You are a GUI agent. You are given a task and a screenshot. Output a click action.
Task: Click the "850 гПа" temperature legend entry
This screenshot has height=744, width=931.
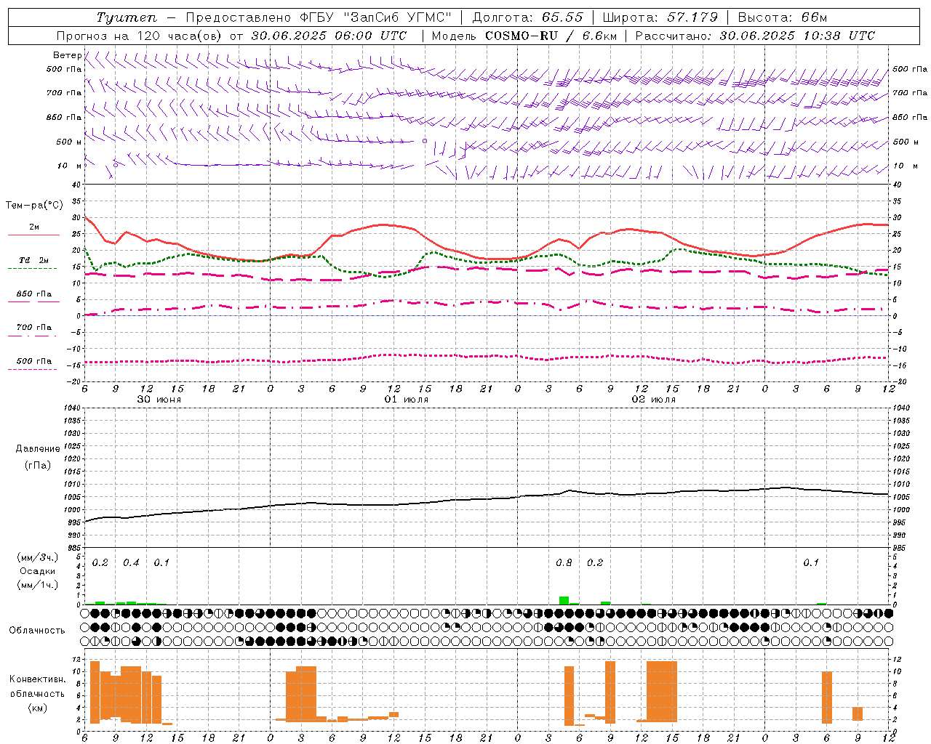34,294
